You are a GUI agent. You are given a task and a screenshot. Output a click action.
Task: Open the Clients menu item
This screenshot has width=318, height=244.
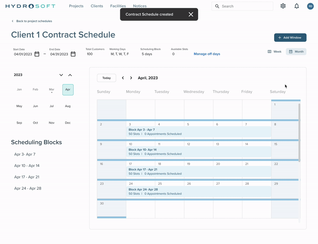click(97, 6)
